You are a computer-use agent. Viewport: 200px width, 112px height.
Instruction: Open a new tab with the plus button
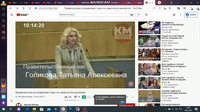point(159,2)
